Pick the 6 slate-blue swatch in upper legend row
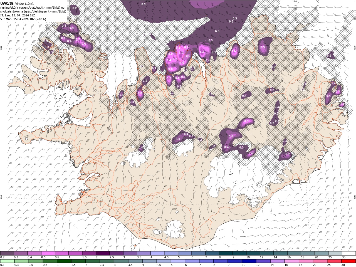 198,253
